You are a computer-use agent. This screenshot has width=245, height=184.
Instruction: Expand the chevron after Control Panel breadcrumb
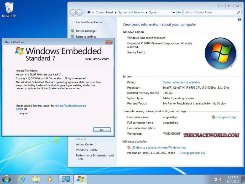[x=116, y=13]
